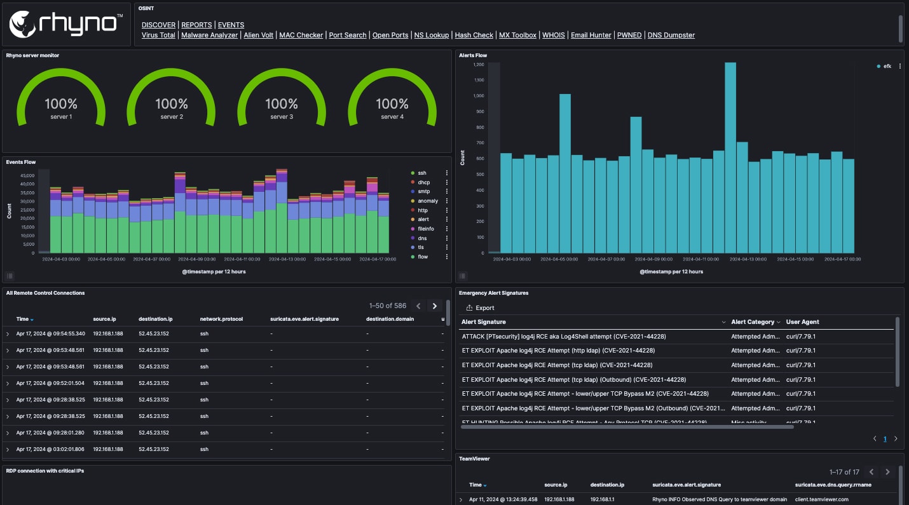Viewport: 909px width, 505px height.
Task: Expand row Apr 17, 2024 @ 09:54:55.340
Action: click(x=8, y=333)
